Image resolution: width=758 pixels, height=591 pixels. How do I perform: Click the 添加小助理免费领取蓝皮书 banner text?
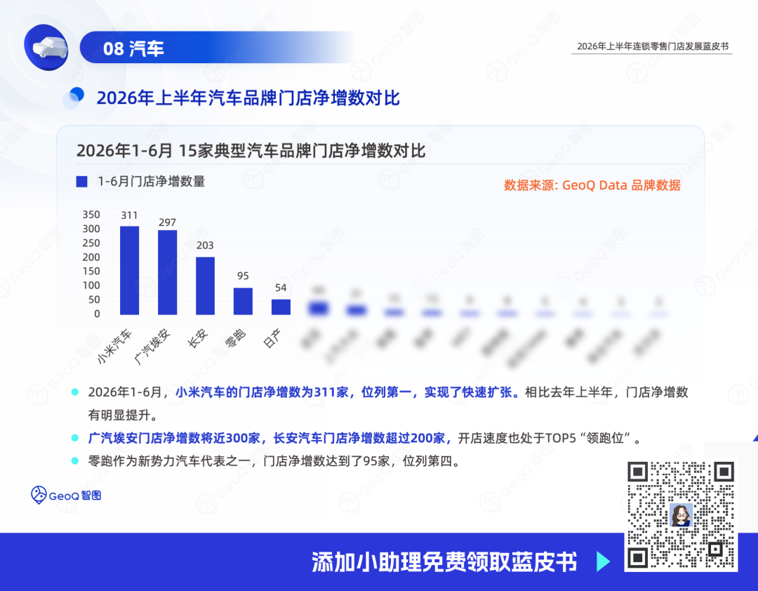(444, 562)
